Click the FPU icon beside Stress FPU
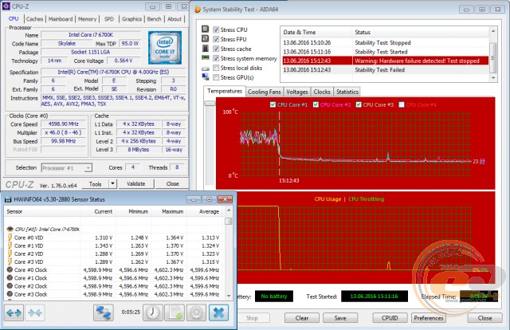Viewport: 510px width, 330px height. point(206,39)
